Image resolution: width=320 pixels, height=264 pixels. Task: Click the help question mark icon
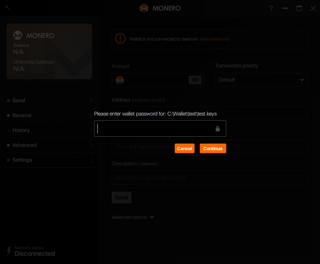point(271,8)
